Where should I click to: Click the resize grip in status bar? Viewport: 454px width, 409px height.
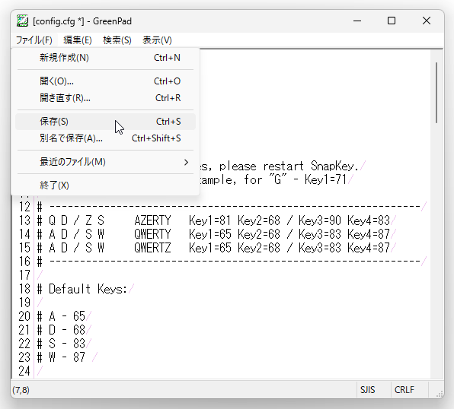pyautogui.click(x=440, y=394)
